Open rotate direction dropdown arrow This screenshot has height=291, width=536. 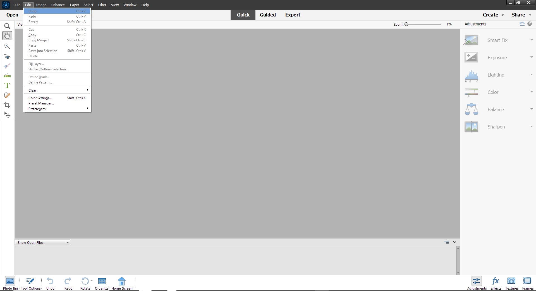tap(92, 281)
